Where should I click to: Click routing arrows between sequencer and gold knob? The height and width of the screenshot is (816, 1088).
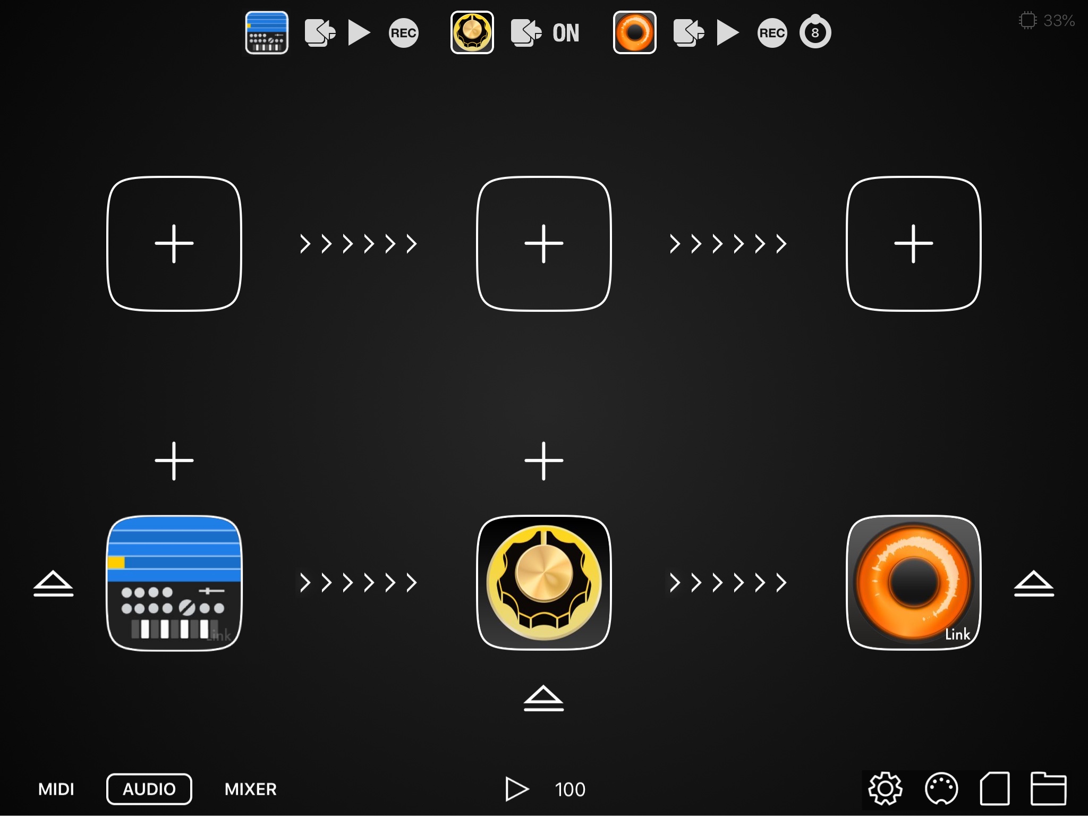pyautogui.click(x=359, y=583)
